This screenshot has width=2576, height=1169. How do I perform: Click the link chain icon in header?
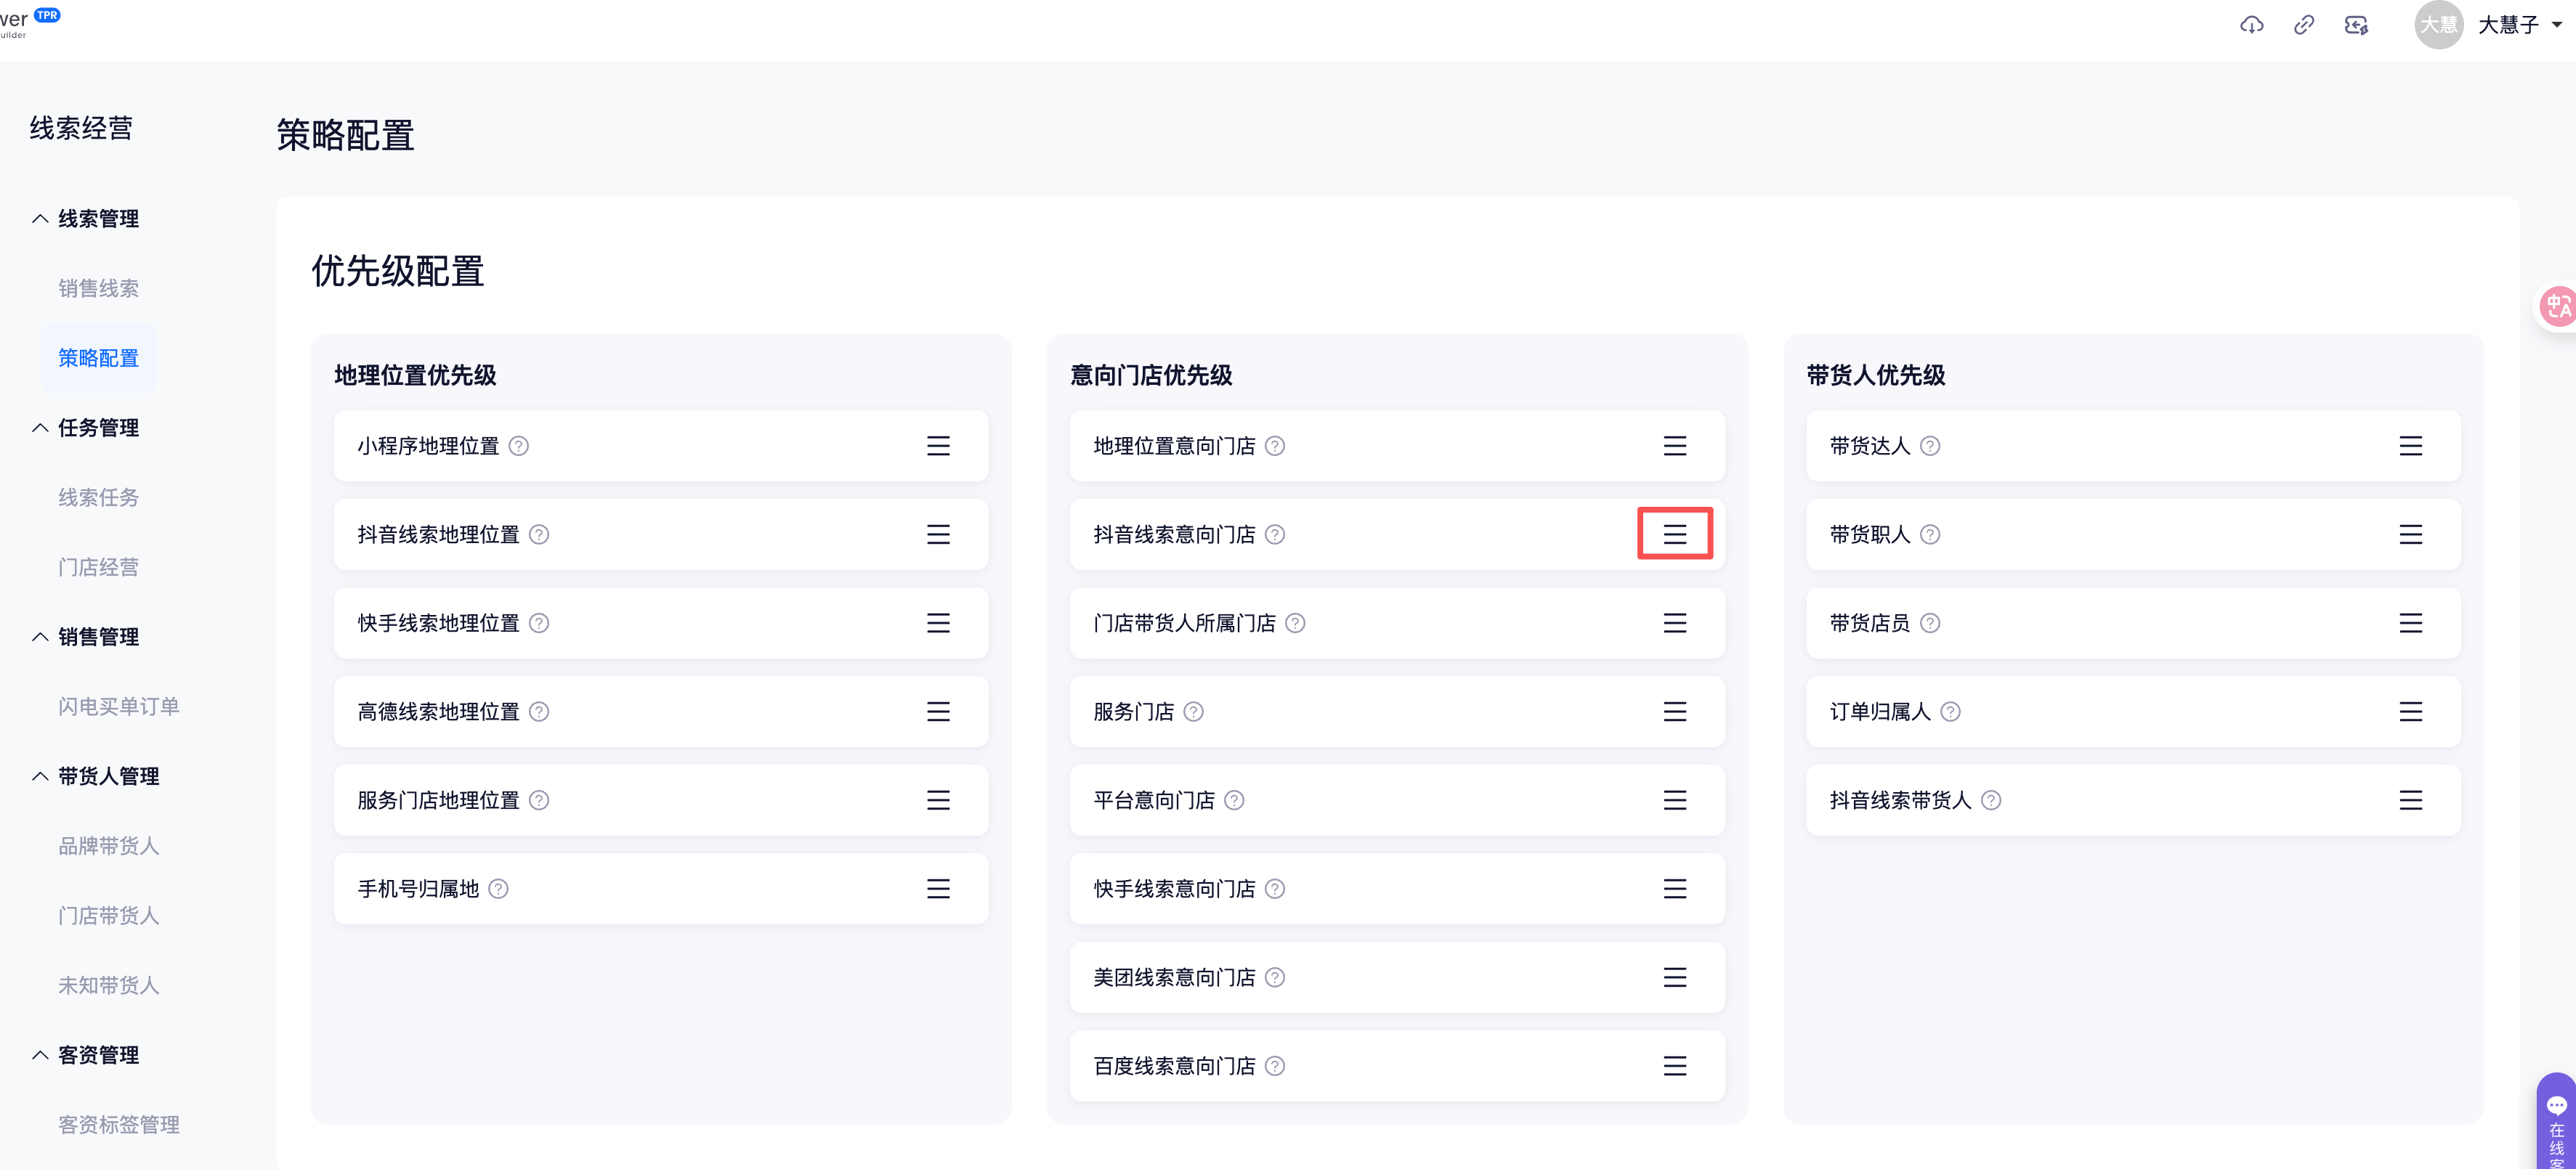point(2304,25)
